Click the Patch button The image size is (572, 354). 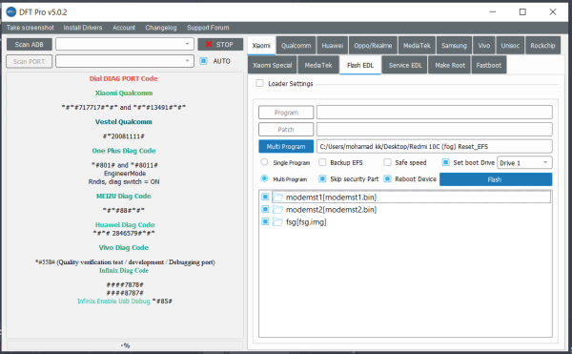coord(286,130)
